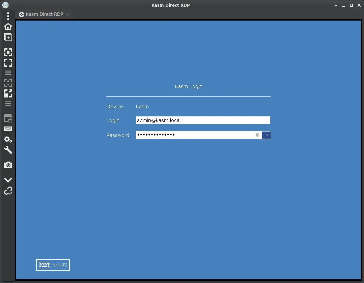The height and width of the screenshot is (283, 364).
Task: Click the 'Password' label
Action: [x=118, y=135]
